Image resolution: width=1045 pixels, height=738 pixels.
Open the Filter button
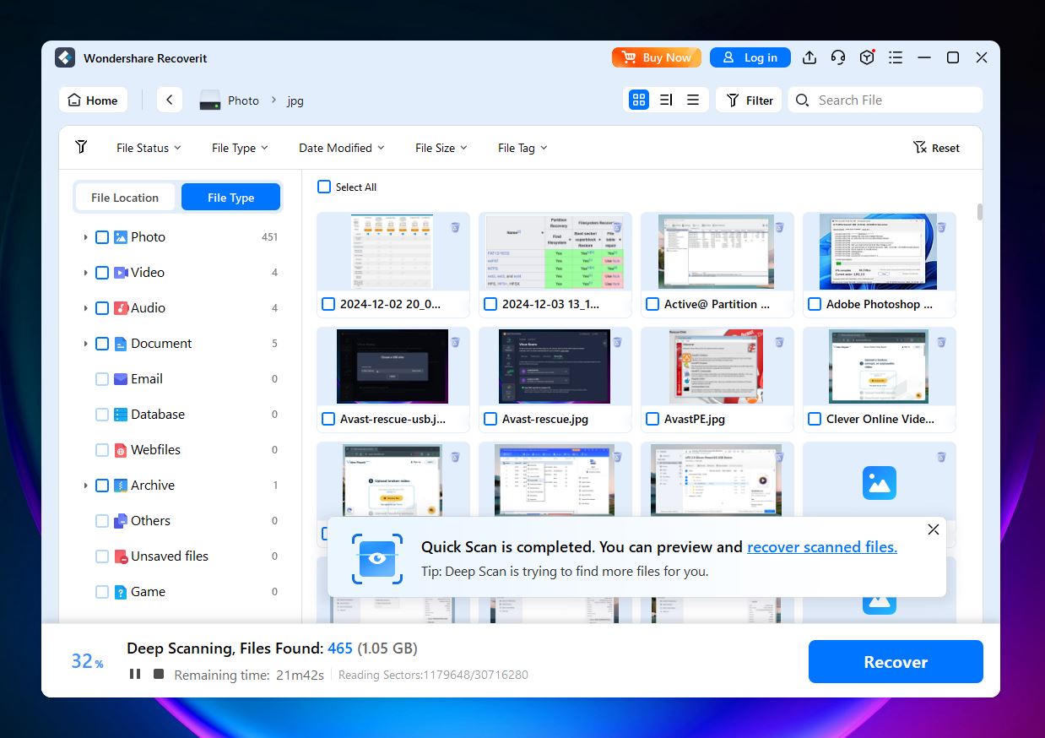(x=750, y=100)
